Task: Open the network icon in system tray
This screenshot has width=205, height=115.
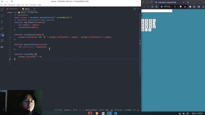Action: click(x=180, y=113)
